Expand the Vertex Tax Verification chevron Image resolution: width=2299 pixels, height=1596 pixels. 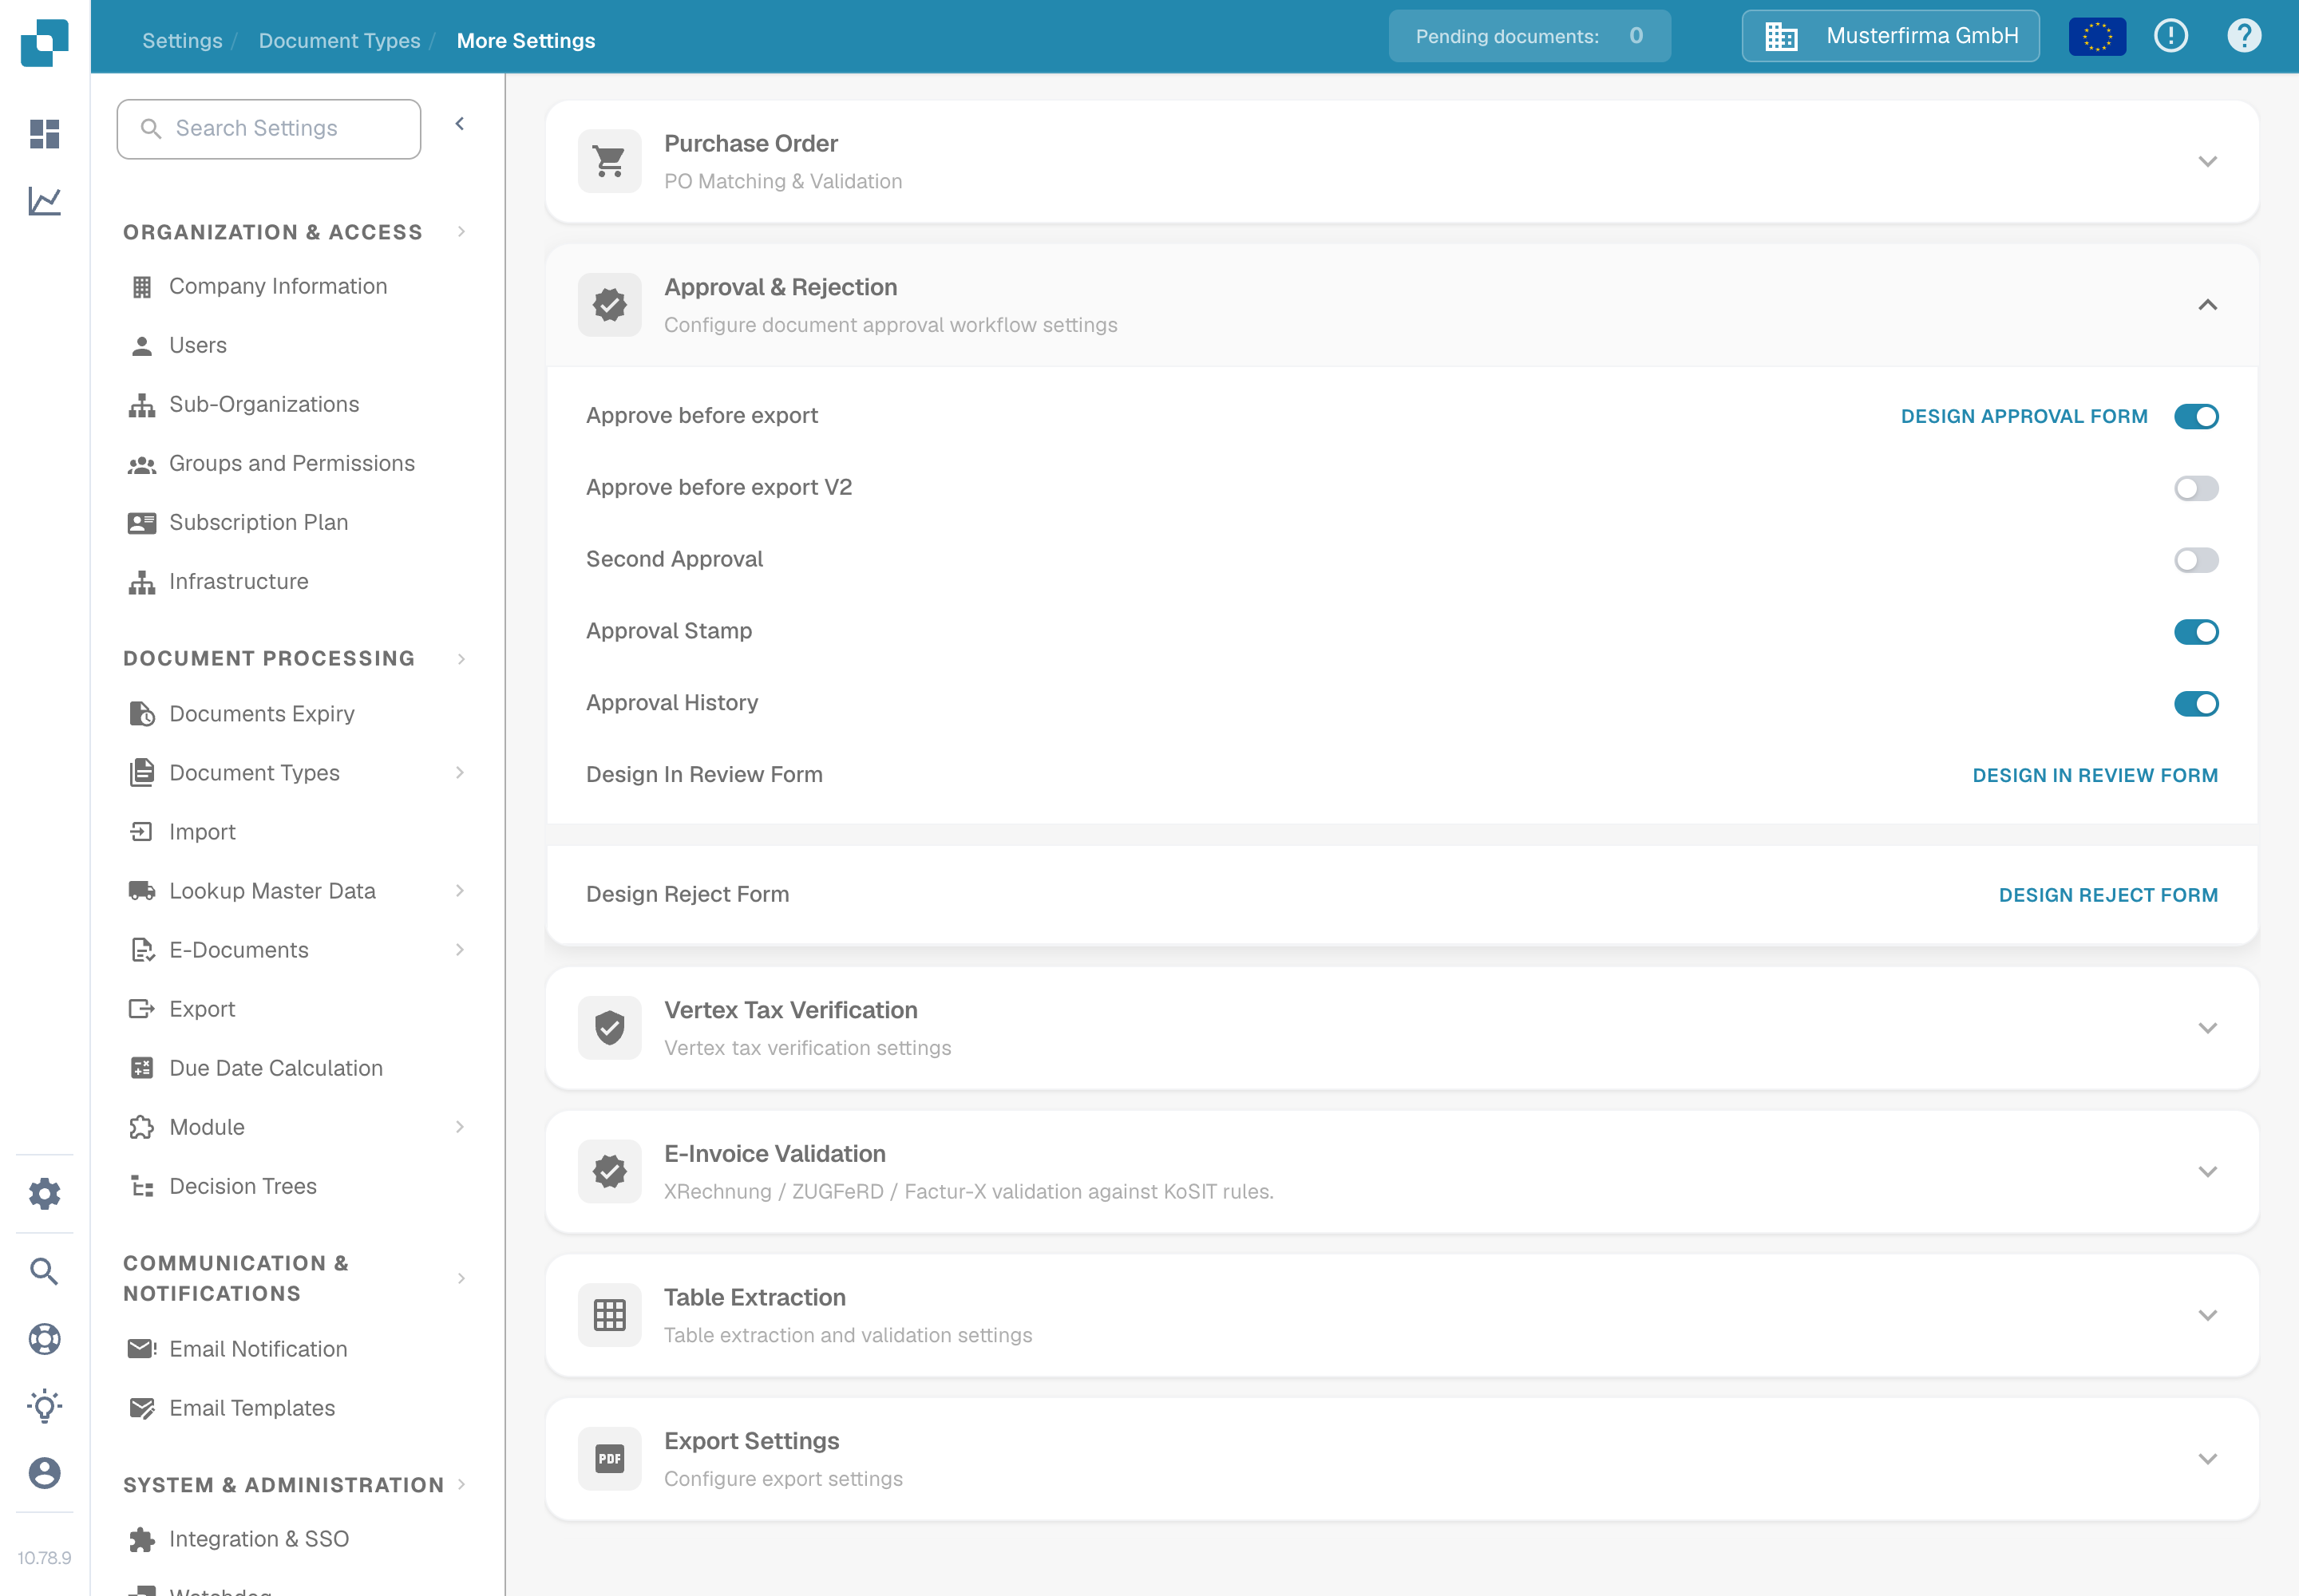[2207, 1028]
